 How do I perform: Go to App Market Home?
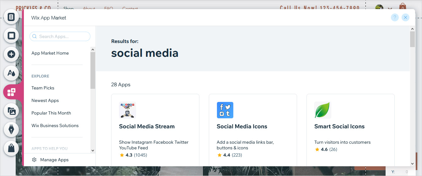(50, 53)
